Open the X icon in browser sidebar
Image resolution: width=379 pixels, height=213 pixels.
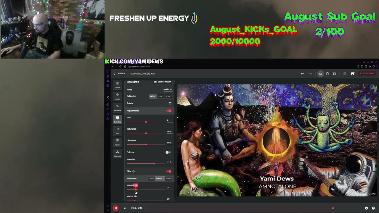[x=107, y=97]
